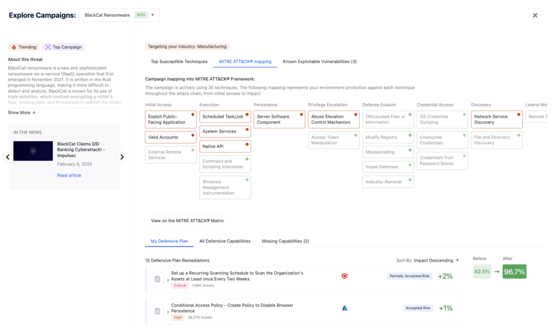Select External Remote Services technique card
Viewport: 553px width, 328px height.
(x=171, y=155)
